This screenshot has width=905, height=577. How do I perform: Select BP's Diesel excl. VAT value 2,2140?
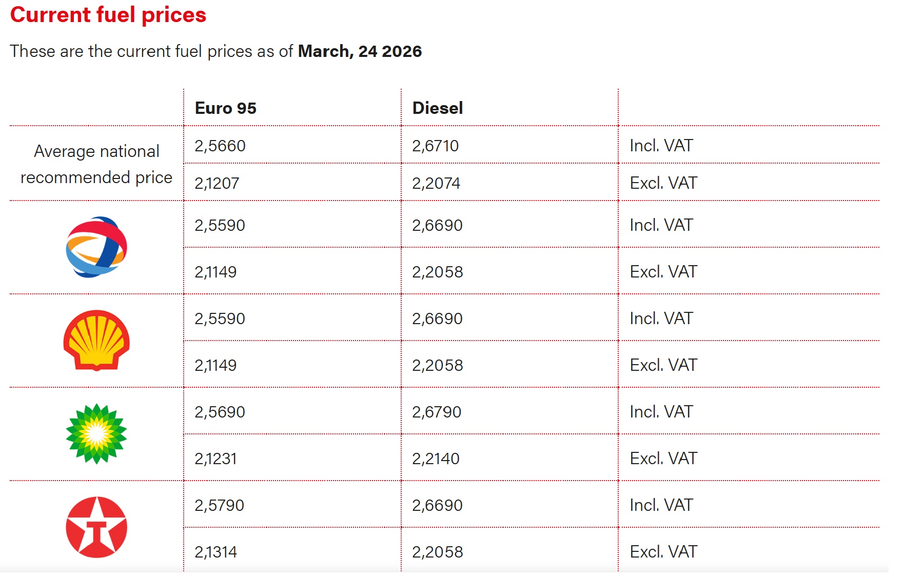(436, 459)
